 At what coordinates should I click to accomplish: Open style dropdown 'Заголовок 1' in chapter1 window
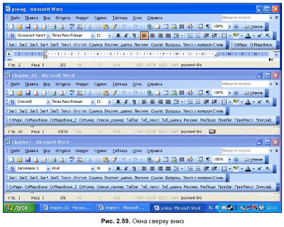(48, 169)
